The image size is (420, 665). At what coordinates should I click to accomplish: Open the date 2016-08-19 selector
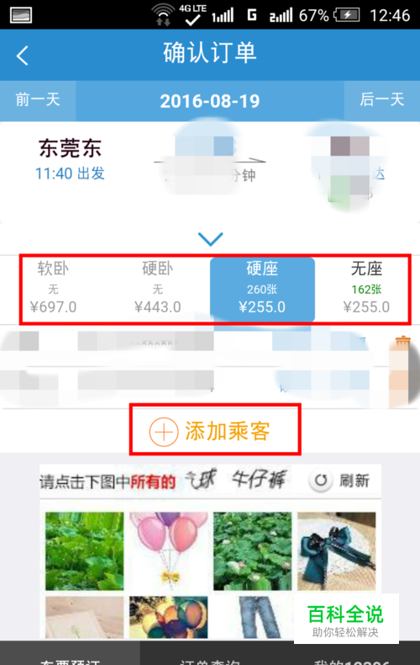pos(209,101)
